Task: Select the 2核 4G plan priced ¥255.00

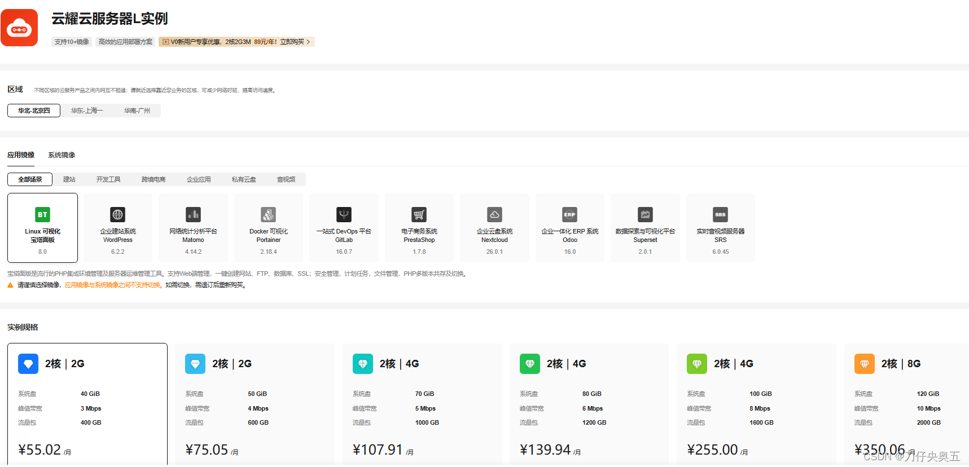Action: tap(756, 404)
